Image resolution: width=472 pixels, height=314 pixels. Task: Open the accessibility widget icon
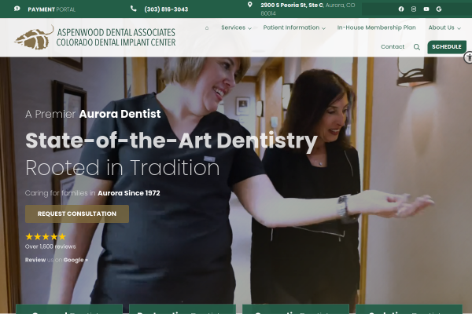pos(467,57)
